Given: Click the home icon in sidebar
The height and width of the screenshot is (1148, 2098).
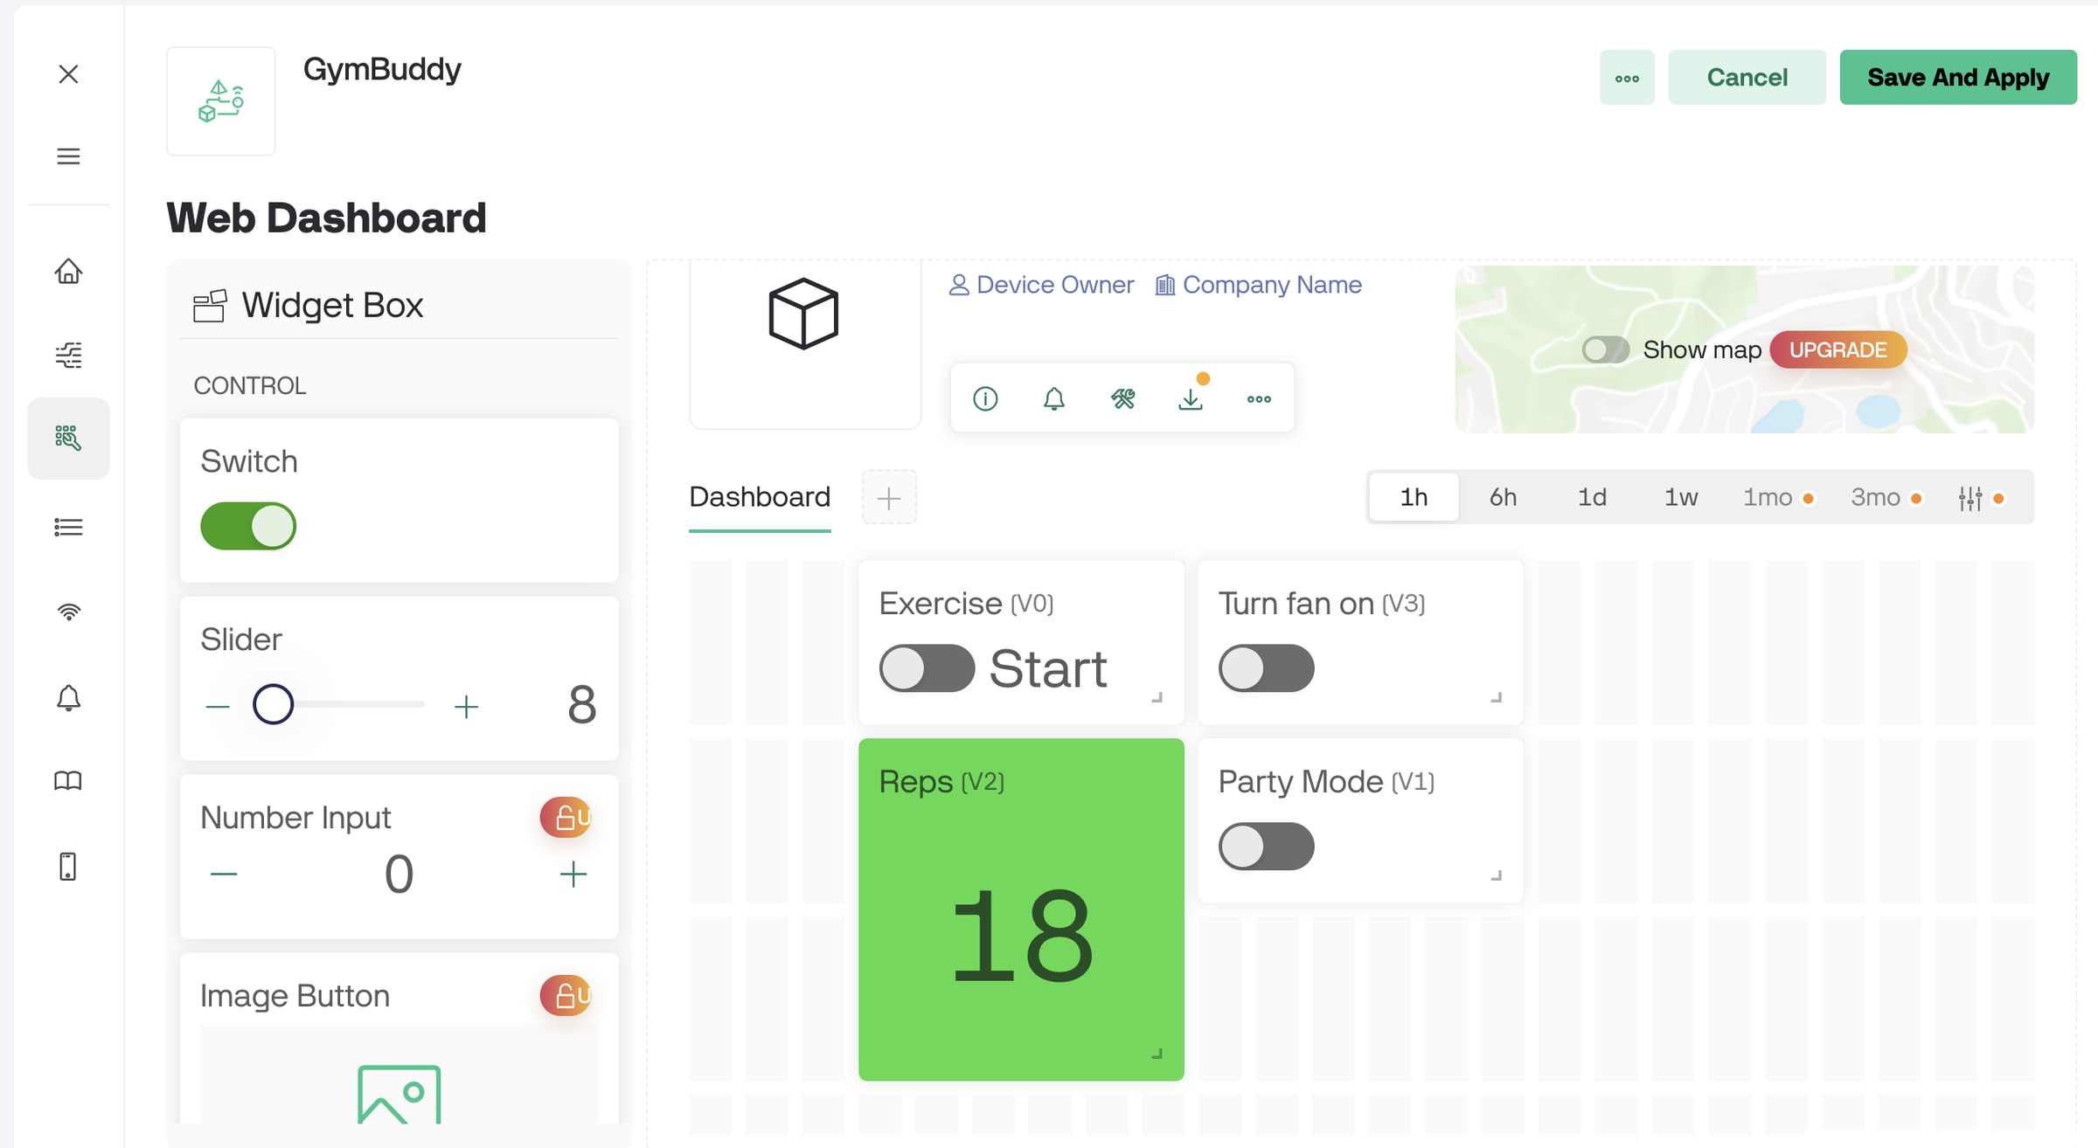Looking at the screenshot, I should (68, 272).
